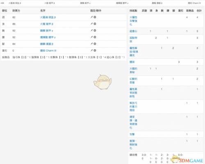Open the 火屬性攻擊強化 skill link
205x164 pixels.
133,21
